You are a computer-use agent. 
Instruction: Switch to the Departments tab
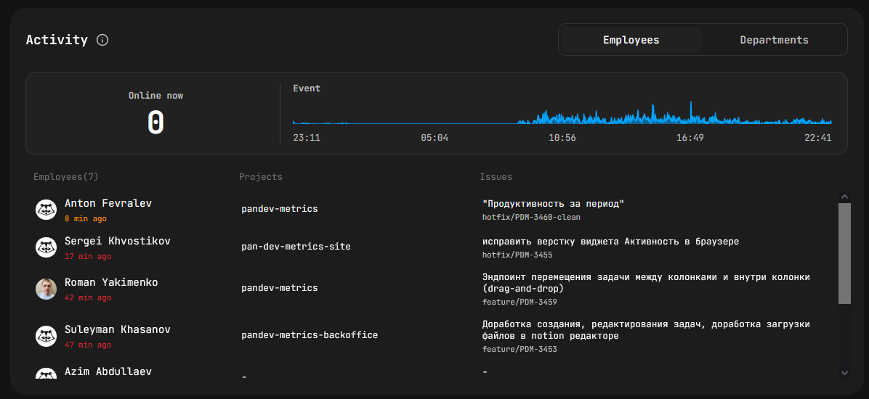pos(774,40)
